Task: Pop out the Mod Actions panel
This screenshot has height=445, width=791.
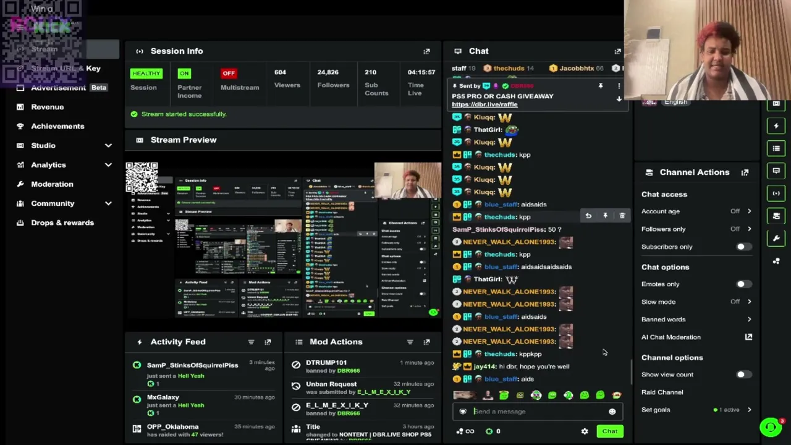Action: point(426,342)
